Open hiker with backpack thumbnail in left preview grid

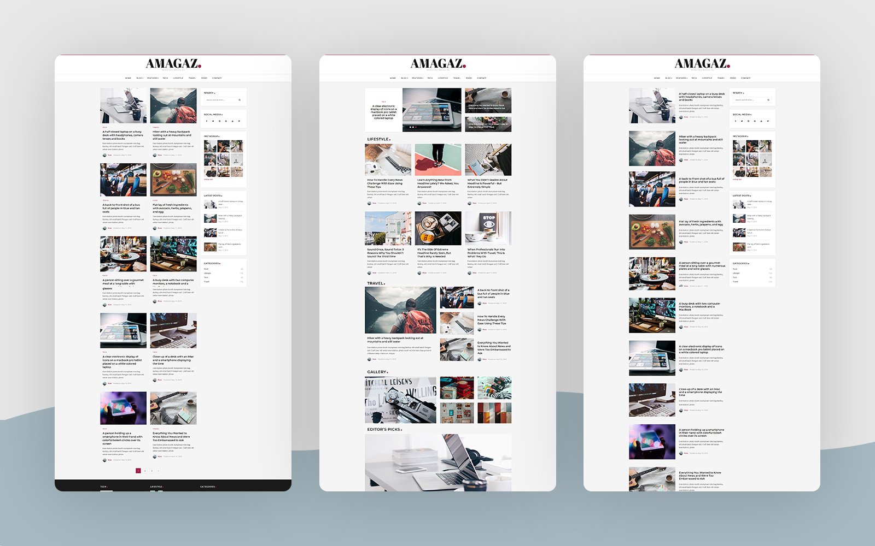pyautogui.click(x=173, y=105)
